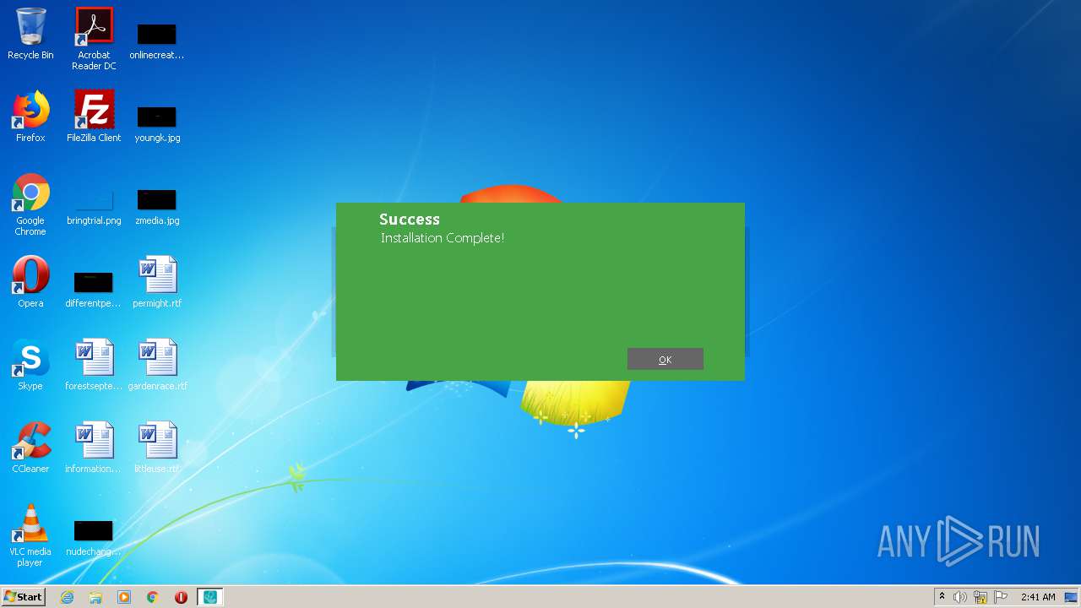Click the 2:41 AM taskbar clock
This screenshot has width=1081, height=608.
1038,597
